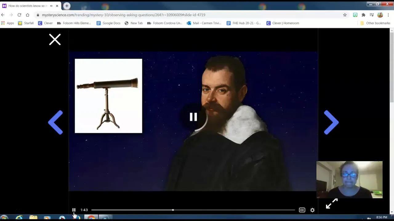This screenshot has width=394, height=221.
Task: Open the media controls music list icon
Action: [x=372, y=15]
